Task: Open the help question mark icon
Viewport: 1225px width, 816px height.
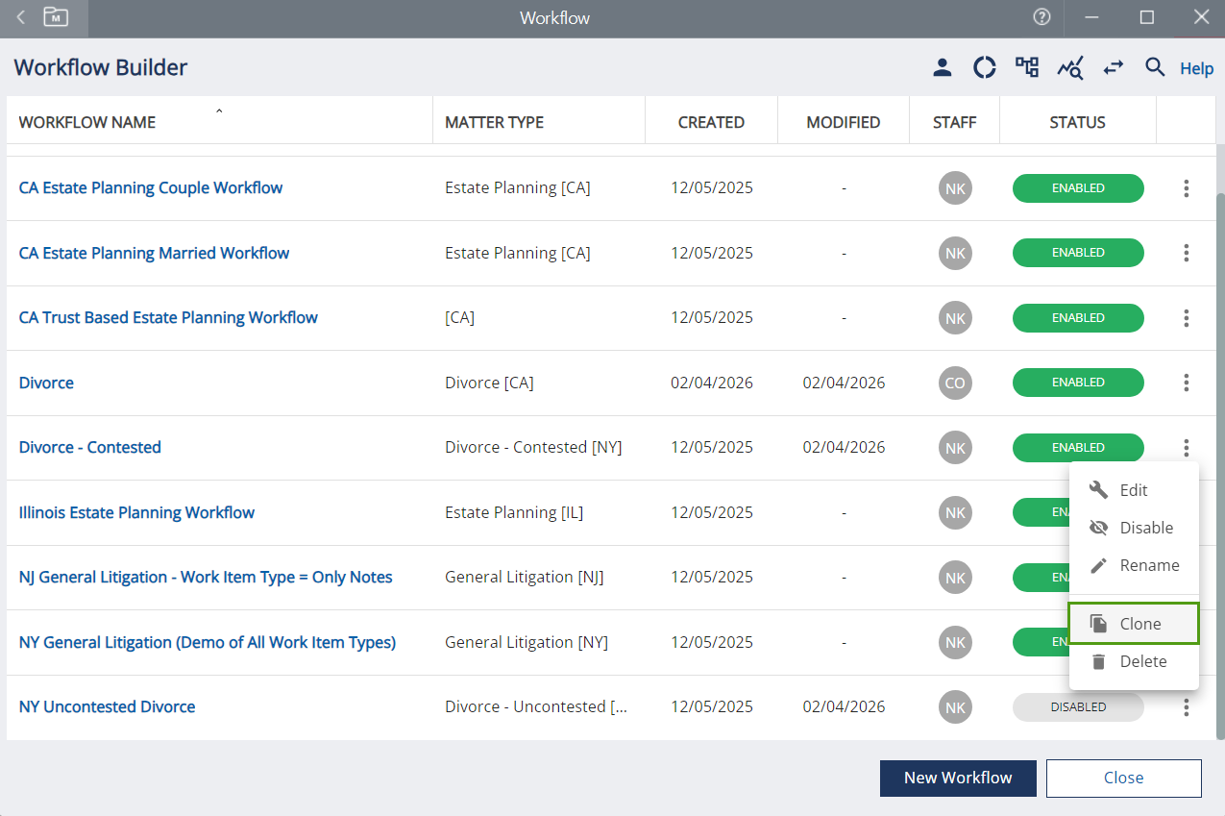Action: click(x=1041, y=17)
